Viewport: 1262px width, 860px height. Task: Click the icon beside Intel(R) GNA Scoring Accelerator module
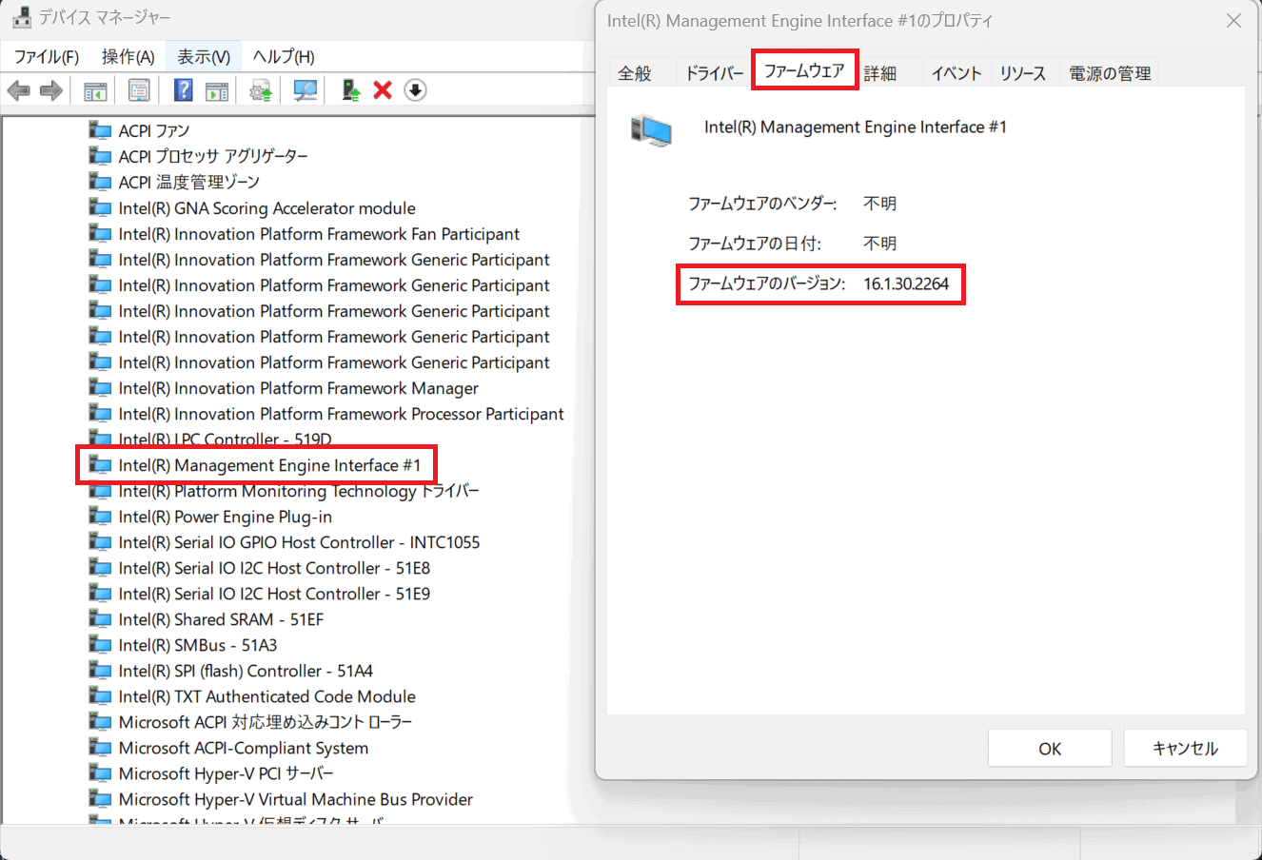click(x=100, y=206)
